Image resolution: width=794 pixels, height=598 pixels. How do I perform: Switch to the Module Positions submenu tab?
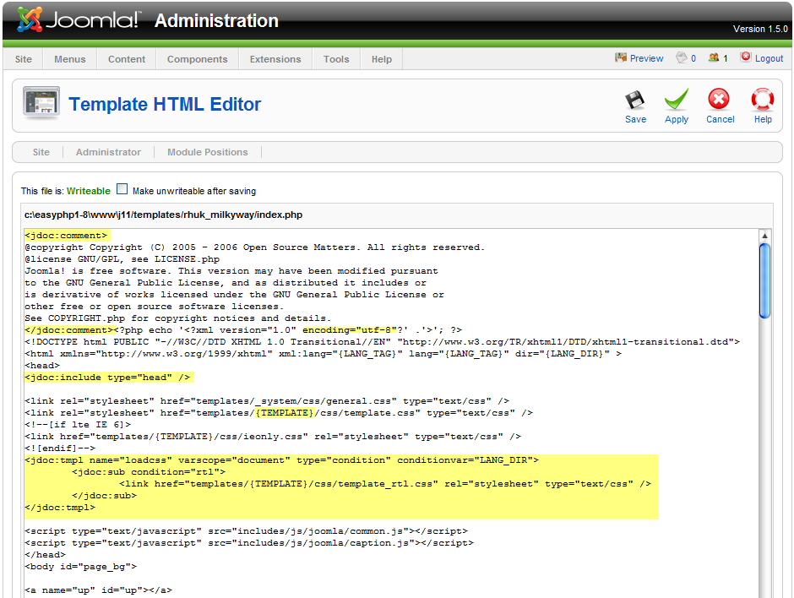coord(207,152)
